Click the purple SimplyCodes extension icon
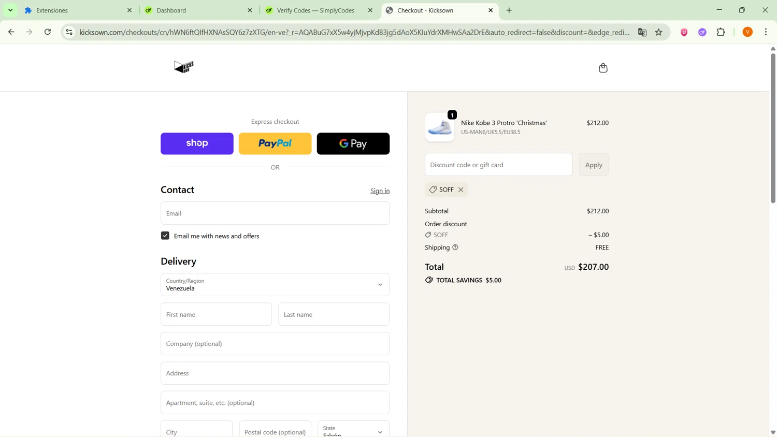 coord(702,32)
